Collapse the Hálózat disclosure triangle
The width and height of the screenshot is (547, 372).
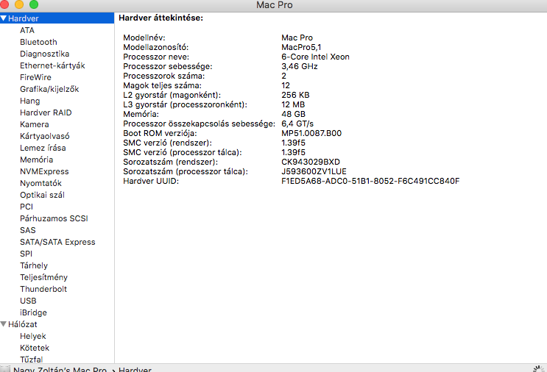click(x=4, y=324)
